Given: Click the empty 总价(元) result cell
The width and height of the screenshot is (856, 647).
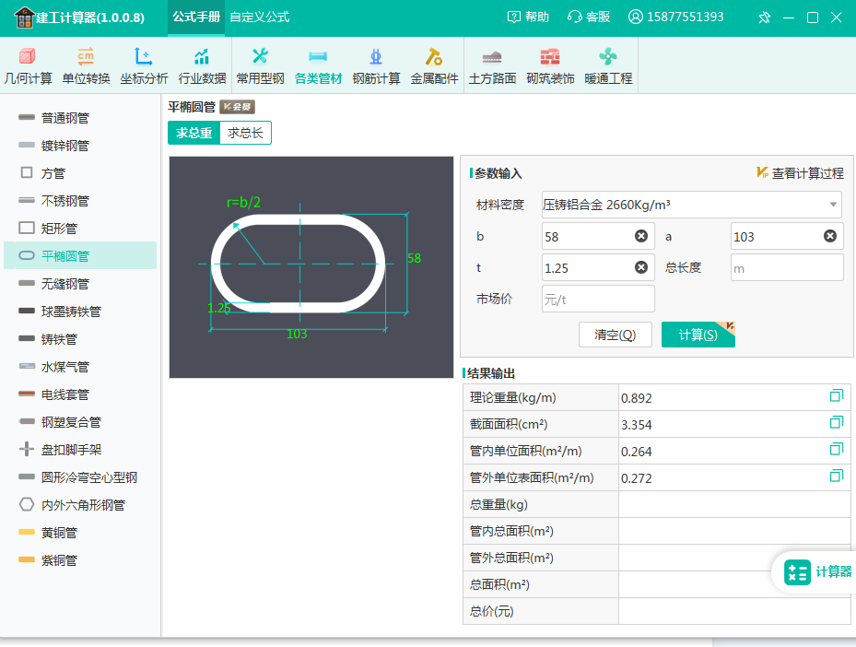Looking at the screenshot, I should pos(734,611).
